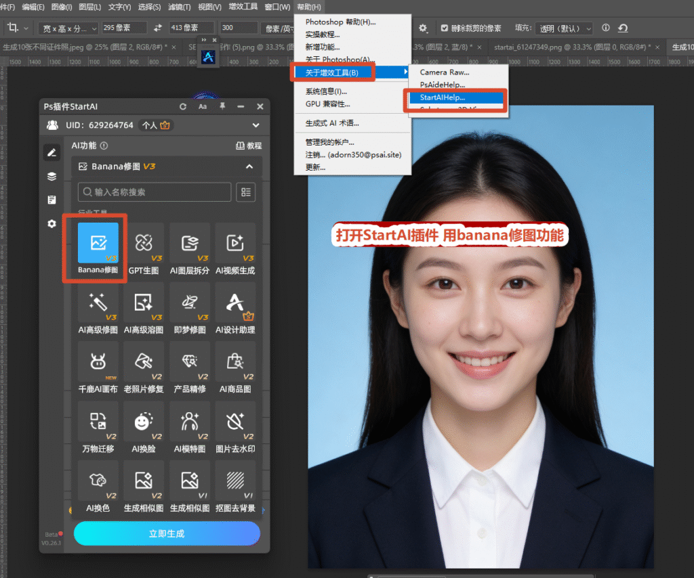The image size is (694, 578).
Task: Pick the AI模特图 tool
Action: [x=190, y=427]
